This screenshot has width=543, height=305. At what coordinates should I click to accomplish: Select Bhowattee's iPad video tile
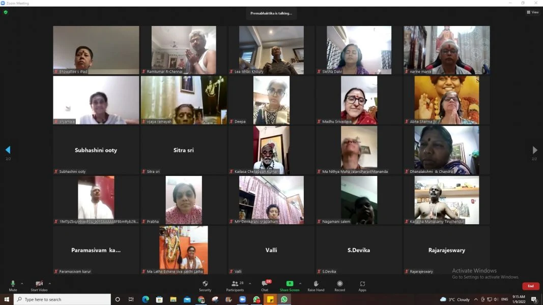[96, 50]
